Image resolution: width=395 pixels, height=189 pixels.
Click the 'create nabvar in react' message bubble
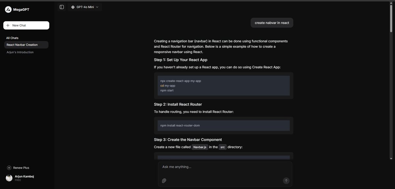coord(272,23)
